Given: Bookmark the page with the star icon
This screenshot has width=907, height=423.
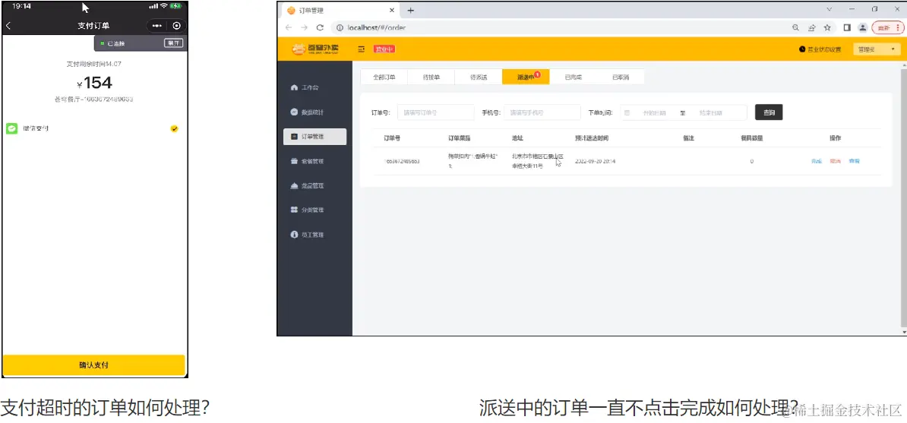Looking at the screenshot, I should coord(827,27).
